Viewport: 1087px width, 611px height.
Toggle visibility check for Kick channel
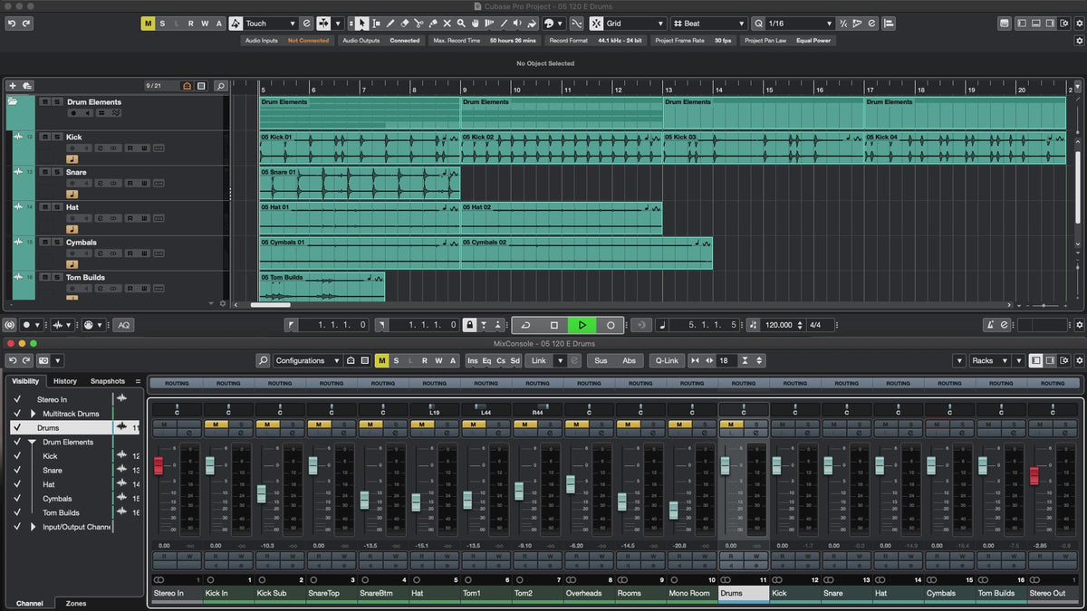tap(17, 456)
